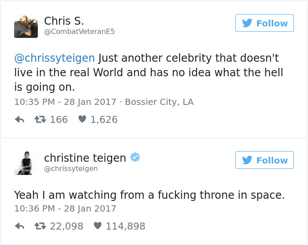
Task: Open christine teigen profile picture
Action: [26, 163]
